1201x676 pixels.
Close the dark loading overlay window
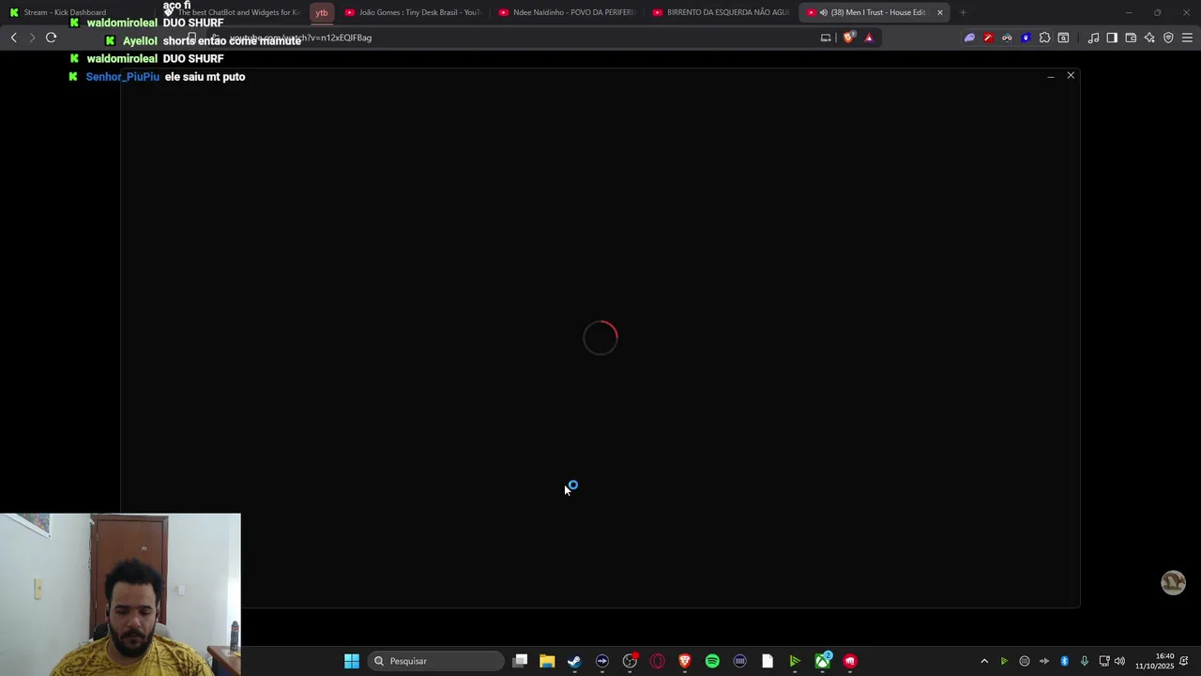1071,75
